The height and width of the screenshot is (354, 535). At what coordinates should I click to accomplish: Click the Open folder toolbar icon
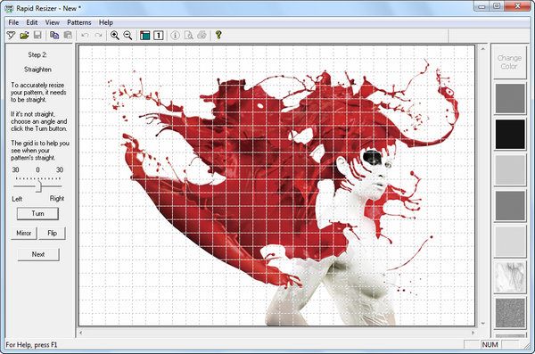tap(24, 35)
